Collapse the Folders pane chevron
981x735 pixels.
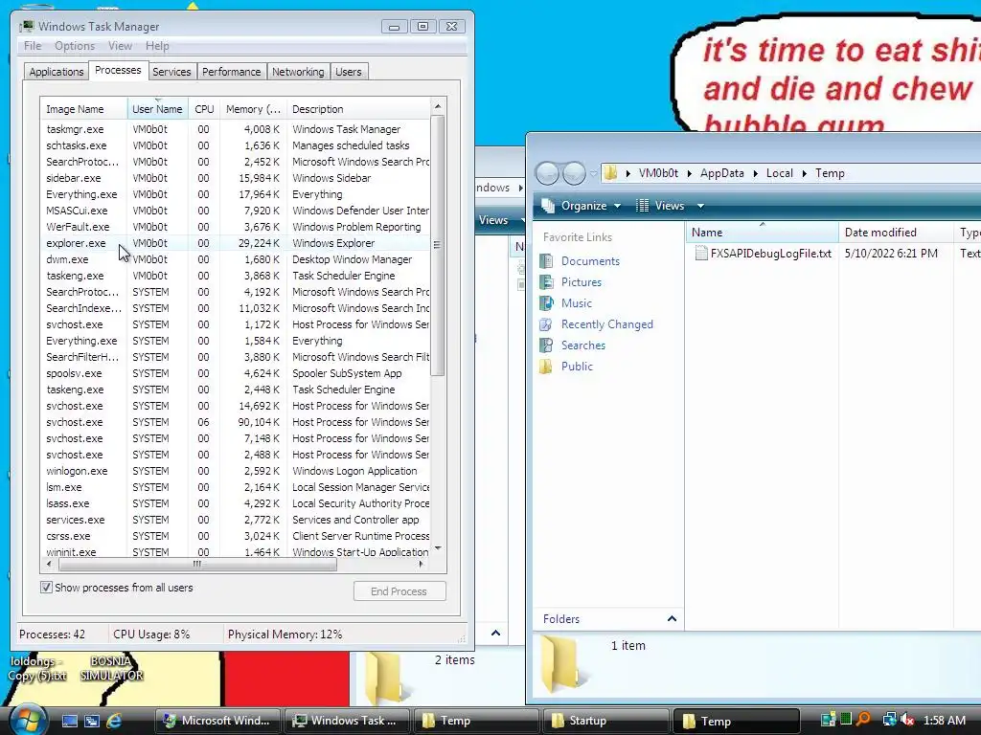tap(672, 619)
